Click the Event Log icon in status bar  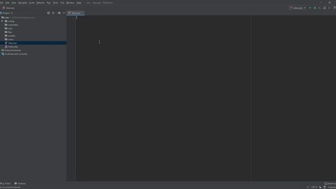tap(325, 184)
